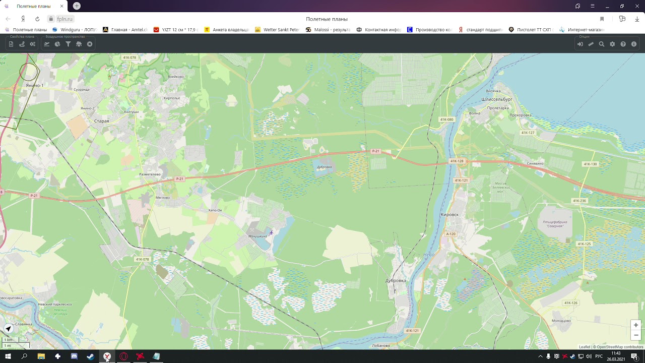
Task: Open the system volume speaker icon
Action: pyautogui.click(x=589, y=356)
